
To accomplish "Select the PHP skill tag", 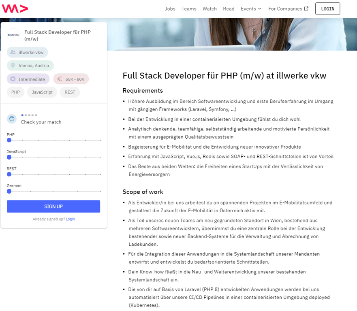I will pos(15,92).
